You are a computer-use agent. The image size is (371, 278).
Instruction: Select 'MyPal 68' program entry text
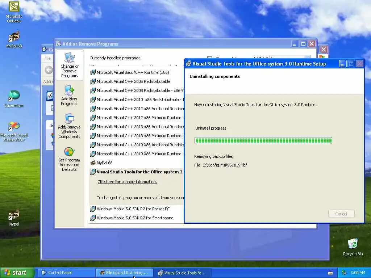105,163
